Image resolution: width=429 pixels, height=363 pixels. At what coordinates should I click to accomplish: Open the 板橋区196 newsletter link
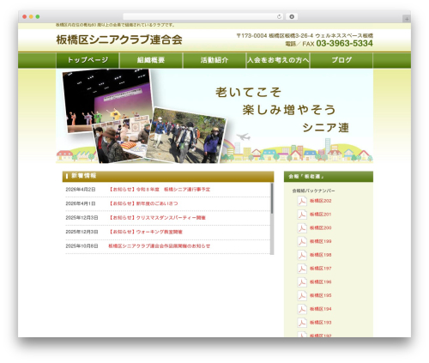coord(320,282)
